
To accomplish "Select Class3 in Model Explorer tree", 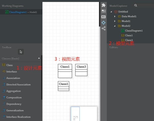I will [129, 40].
